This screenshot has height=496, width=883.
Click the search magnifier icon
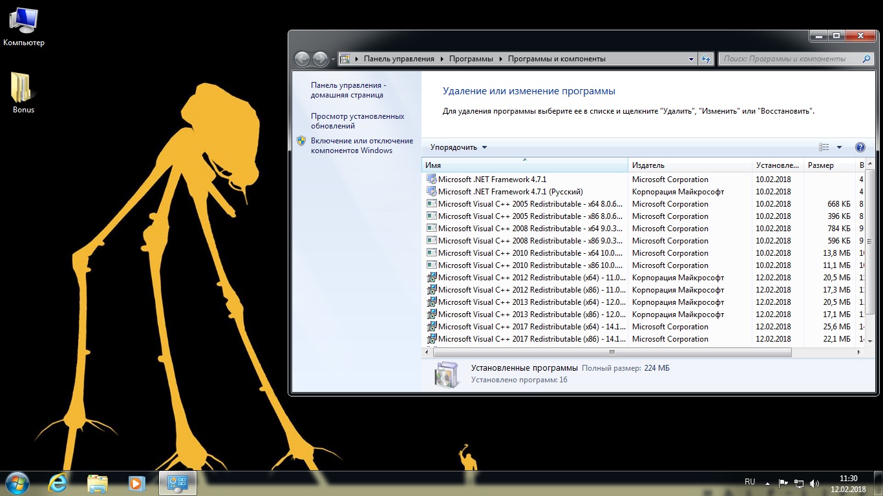tap(867, 59)
